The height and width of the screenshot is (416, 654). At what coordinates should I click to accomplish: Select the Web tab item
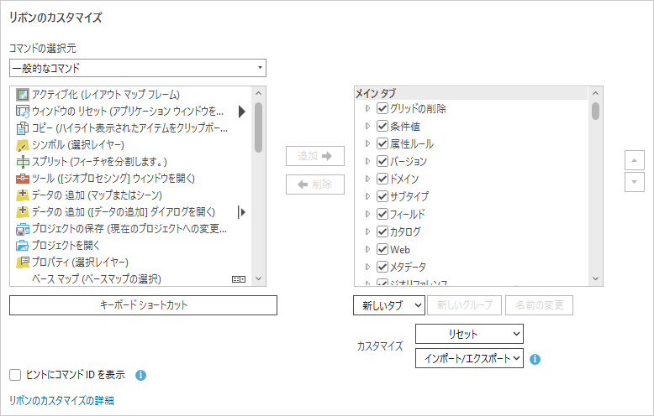(399, 249)
